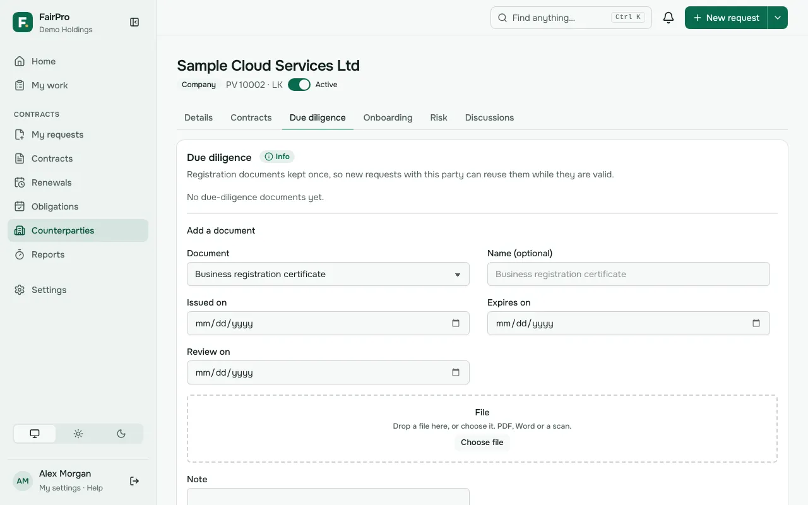The image size is (808, 505).
Task: Click the PV 10002 · LK identifier
Action: 254,85
